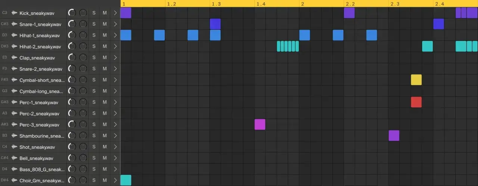Expand the Snare-1_sneaky.wav row chevron
Image resolution: width=478 pixels, height=186 pixels.
click(x=115, y=24)
